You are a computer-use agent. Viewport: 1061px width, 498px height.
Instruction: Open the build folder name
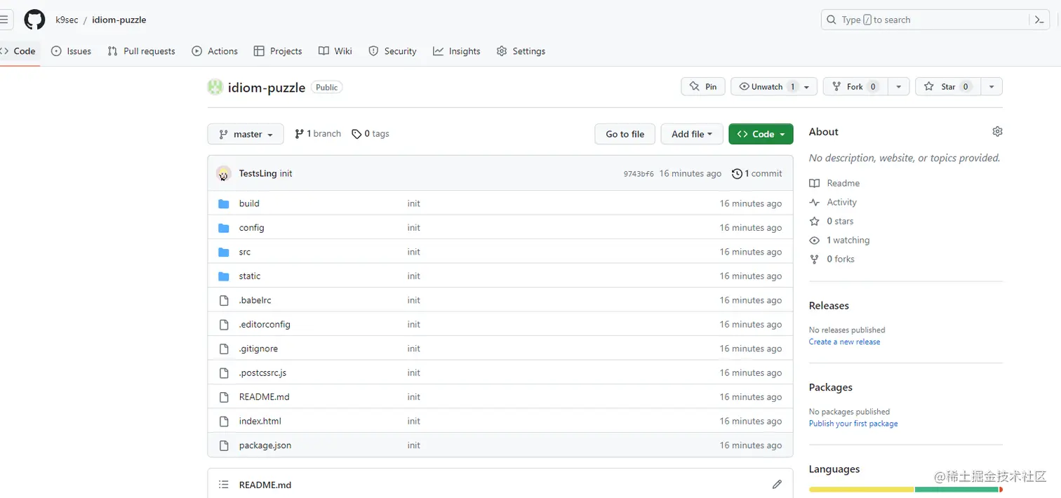click(249, 203)
